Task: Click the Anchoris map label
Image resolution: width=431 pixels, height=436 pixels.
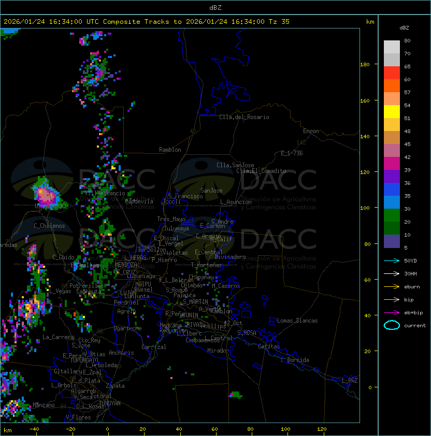Action: [x=121, y=353]
